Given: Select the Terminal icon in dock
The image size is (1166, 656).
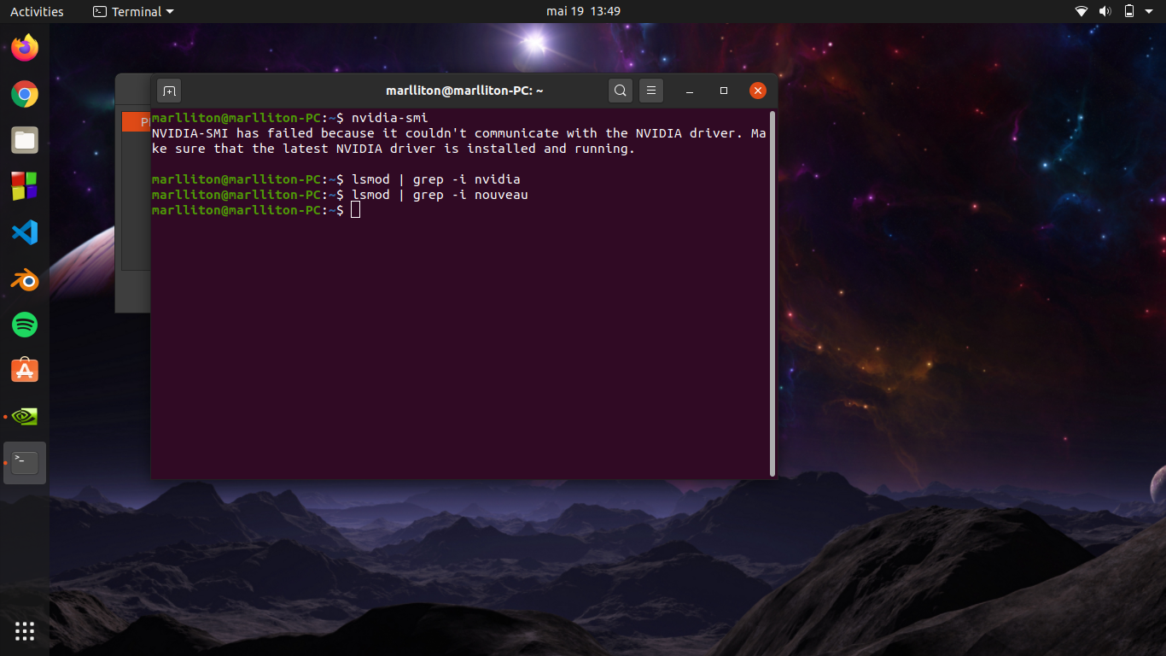Looking at the screenshot, I should tap(25, 463).
